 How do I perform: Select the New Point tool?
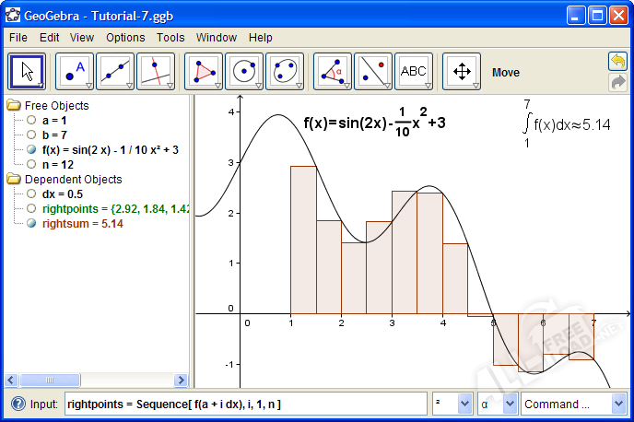(75, 71)
